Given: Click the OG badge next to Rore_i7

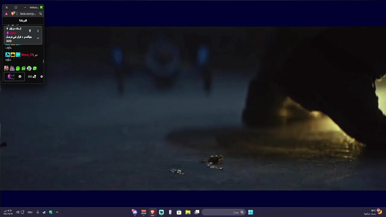Looking at the screenshot, I should click(x=18, y=55).
